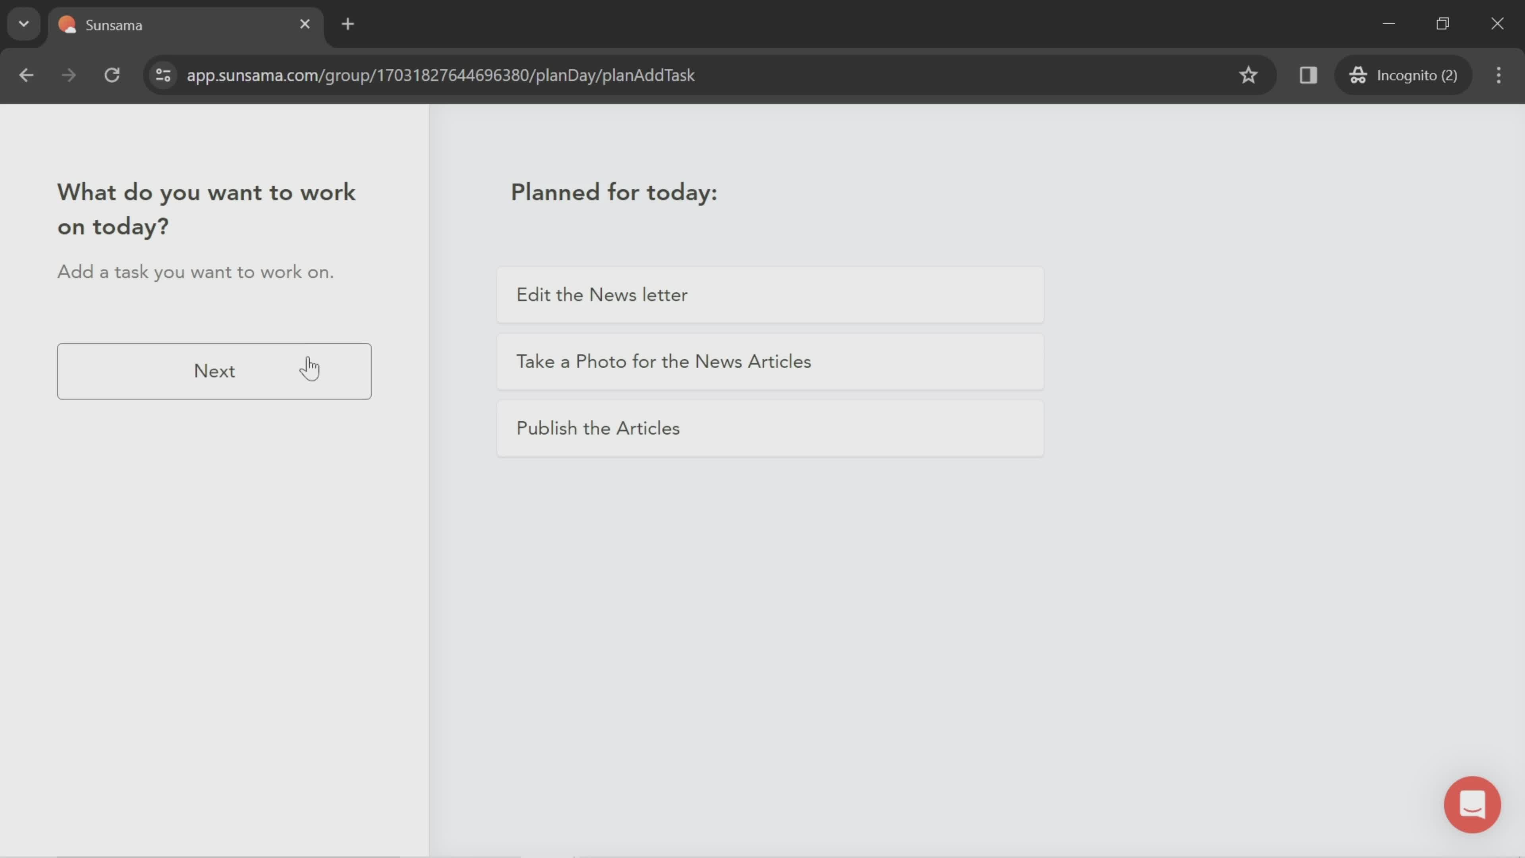The image size is (1525, 858).
Task: Click the Next button to proceed
Action: coord(214,371)
